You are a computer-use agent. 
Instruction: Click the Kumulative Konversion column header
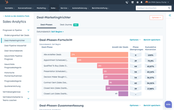pyautogui.click(x=151, y=48)
